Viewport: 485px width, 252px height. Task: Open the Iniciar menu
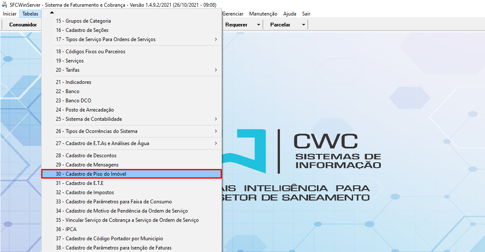pyautogui.click(x=10, y=14)
